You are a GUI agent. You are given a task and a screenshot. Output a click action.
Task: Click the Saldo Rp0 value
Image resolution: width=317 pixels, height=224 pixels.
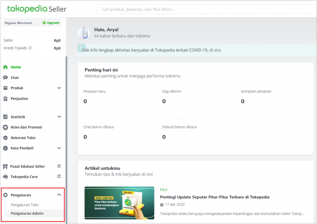click(x=57, y=41)
